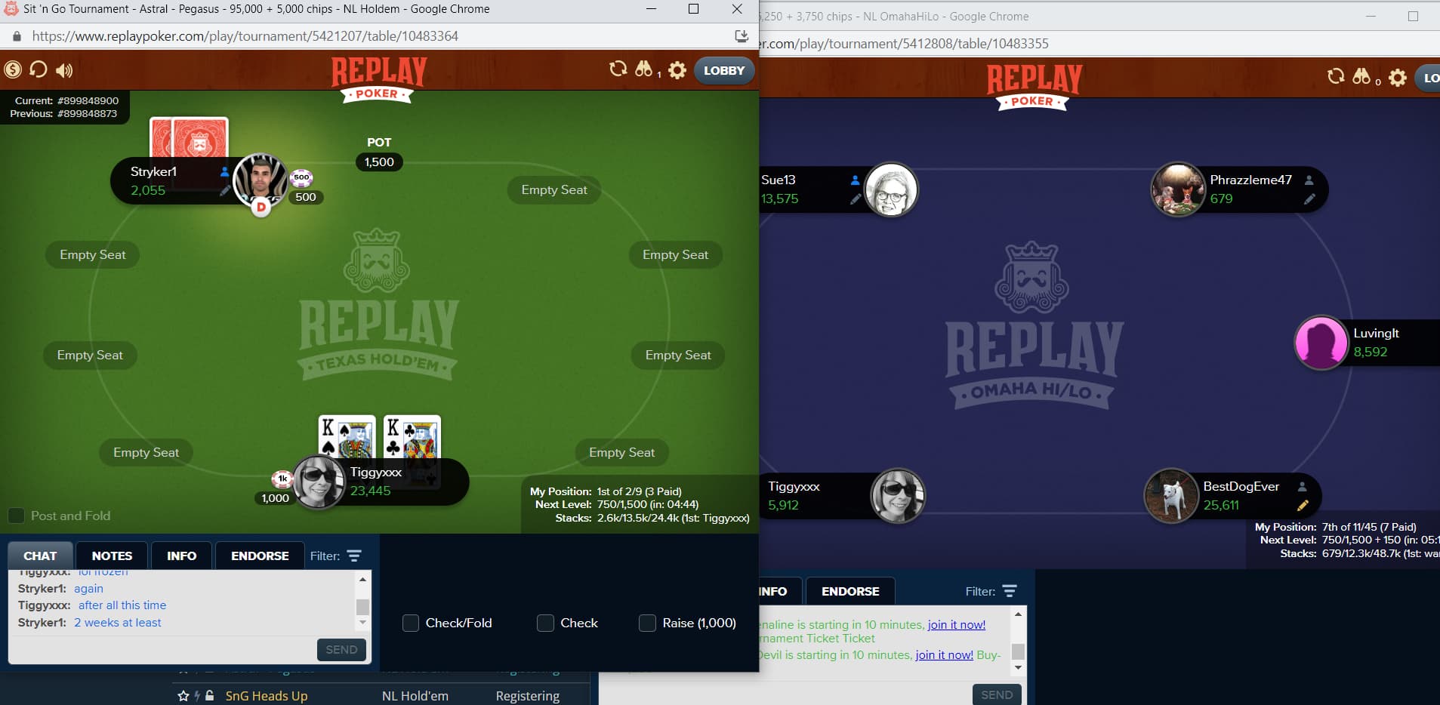This screenshot has height=705, width=1440.
Task: Click the pencil note icon beside Stryker1
Action: tap(224, 190)
